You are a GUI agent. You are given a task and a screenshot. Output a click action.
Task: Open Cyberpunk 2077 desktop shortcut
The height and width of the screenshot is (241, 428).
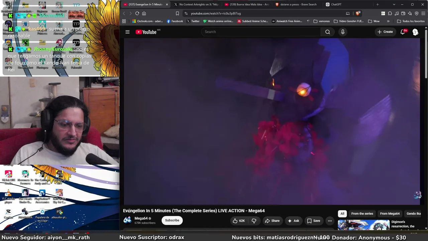point(59,177)
